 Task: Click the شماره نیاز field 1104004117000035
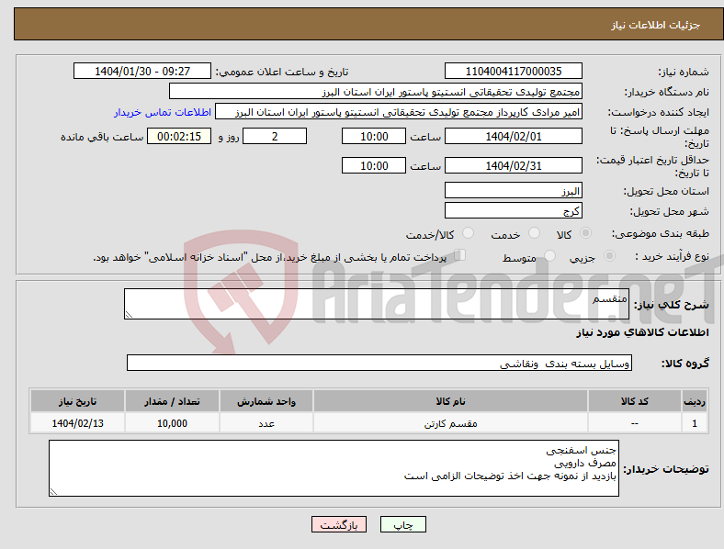tap(513, 71)
